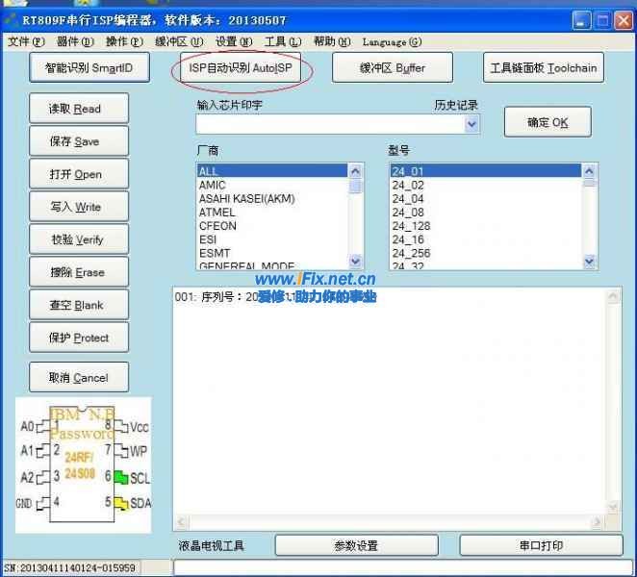Viewport: 637px width, 577px height.
Task: Open the Toolchain panel button
Action: click(543, 68)
